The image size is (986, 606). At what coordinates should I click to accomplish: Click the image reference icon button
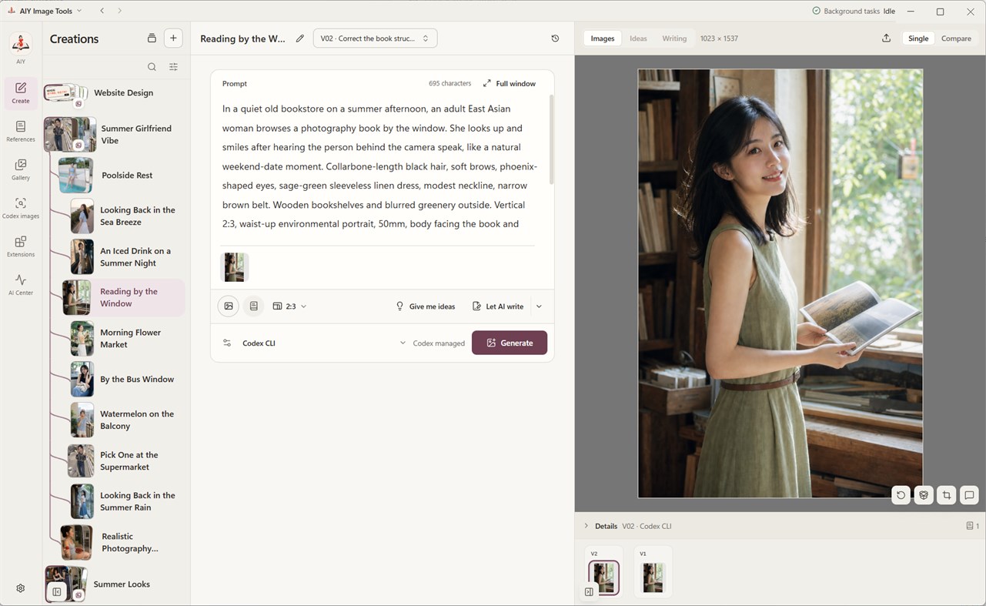click(x=229, y=306)
